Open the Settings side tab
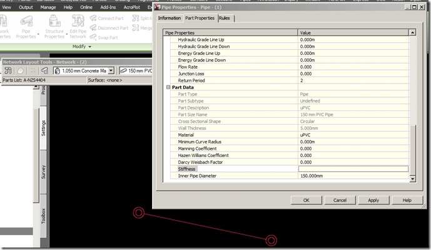This screenshot has width=431, height=250. pos(43,128)
